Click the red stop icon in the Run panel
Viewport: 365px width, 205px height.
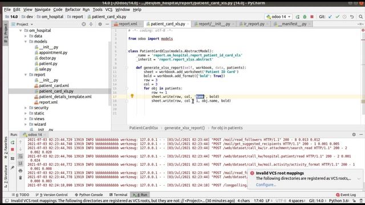pos(13,149)
